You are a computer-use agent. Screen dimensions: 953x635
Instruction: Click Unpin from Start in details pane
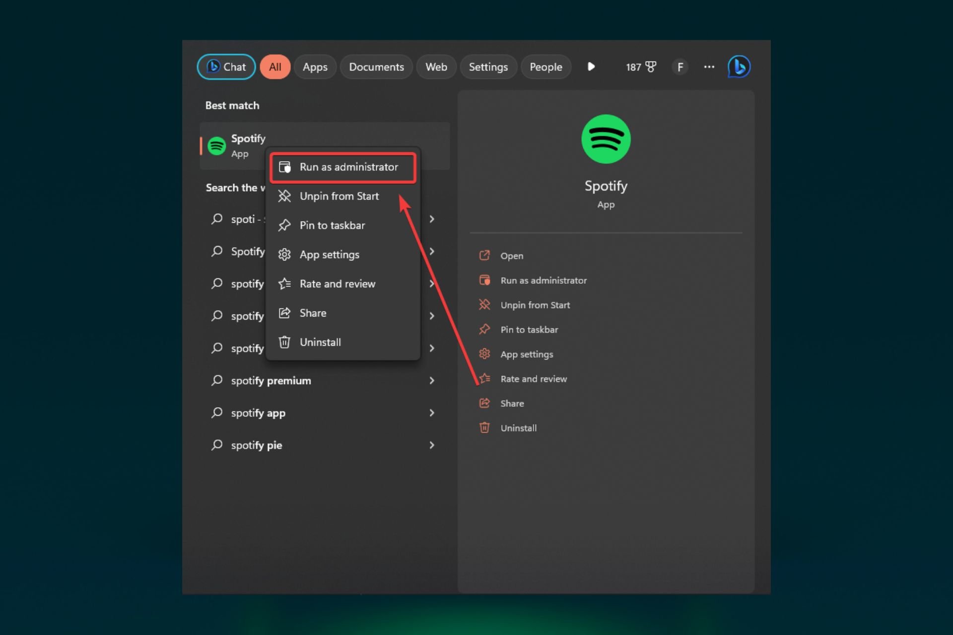click(535, 305)
